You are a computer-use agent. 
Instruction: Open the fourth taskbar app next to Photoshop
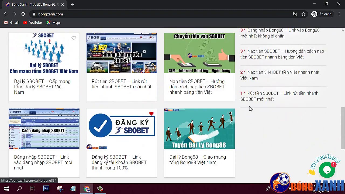60,189
